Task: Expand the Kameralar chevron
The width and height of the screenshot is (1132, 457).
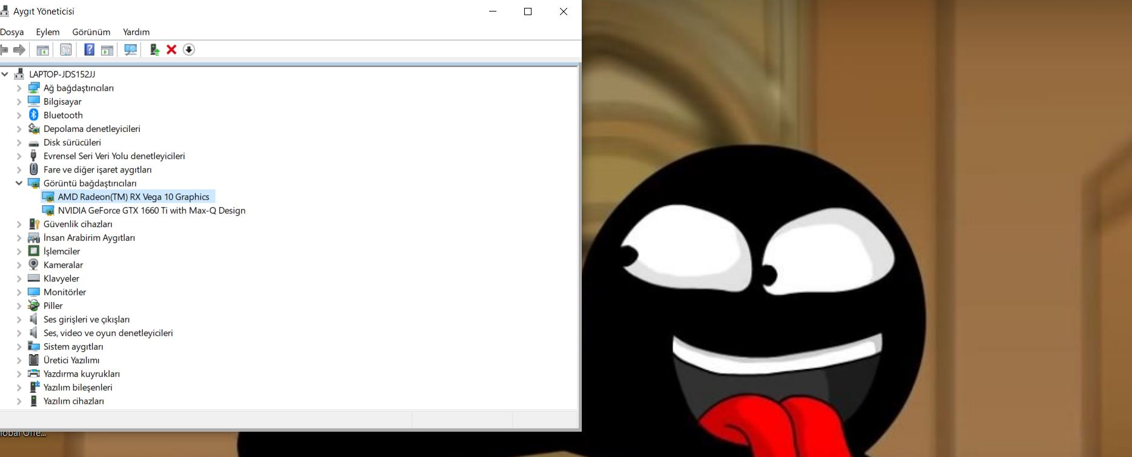Action: pos(19,265)
